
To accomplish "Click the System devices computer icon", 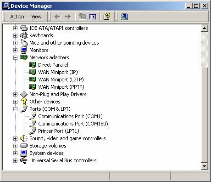I will click(24, 153).
